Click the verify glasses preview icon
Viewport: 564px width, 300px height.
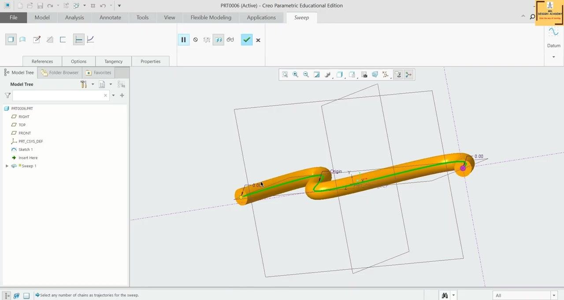[230, 40]
